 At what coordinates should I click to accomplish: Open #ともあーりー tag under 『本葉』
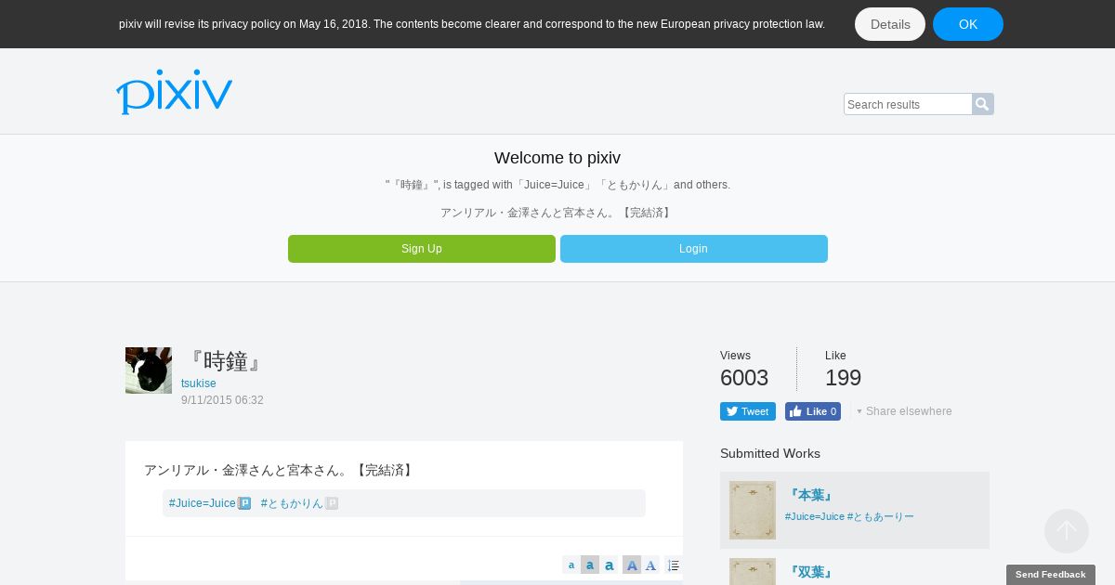(881, 516)
